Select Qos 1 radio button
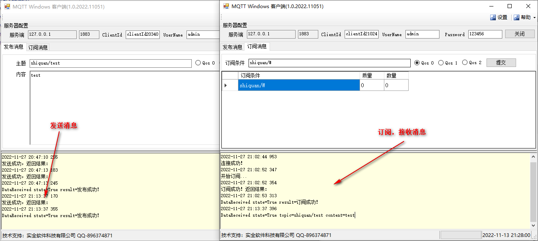The image size is (538, 241). [x=441, y=63]
